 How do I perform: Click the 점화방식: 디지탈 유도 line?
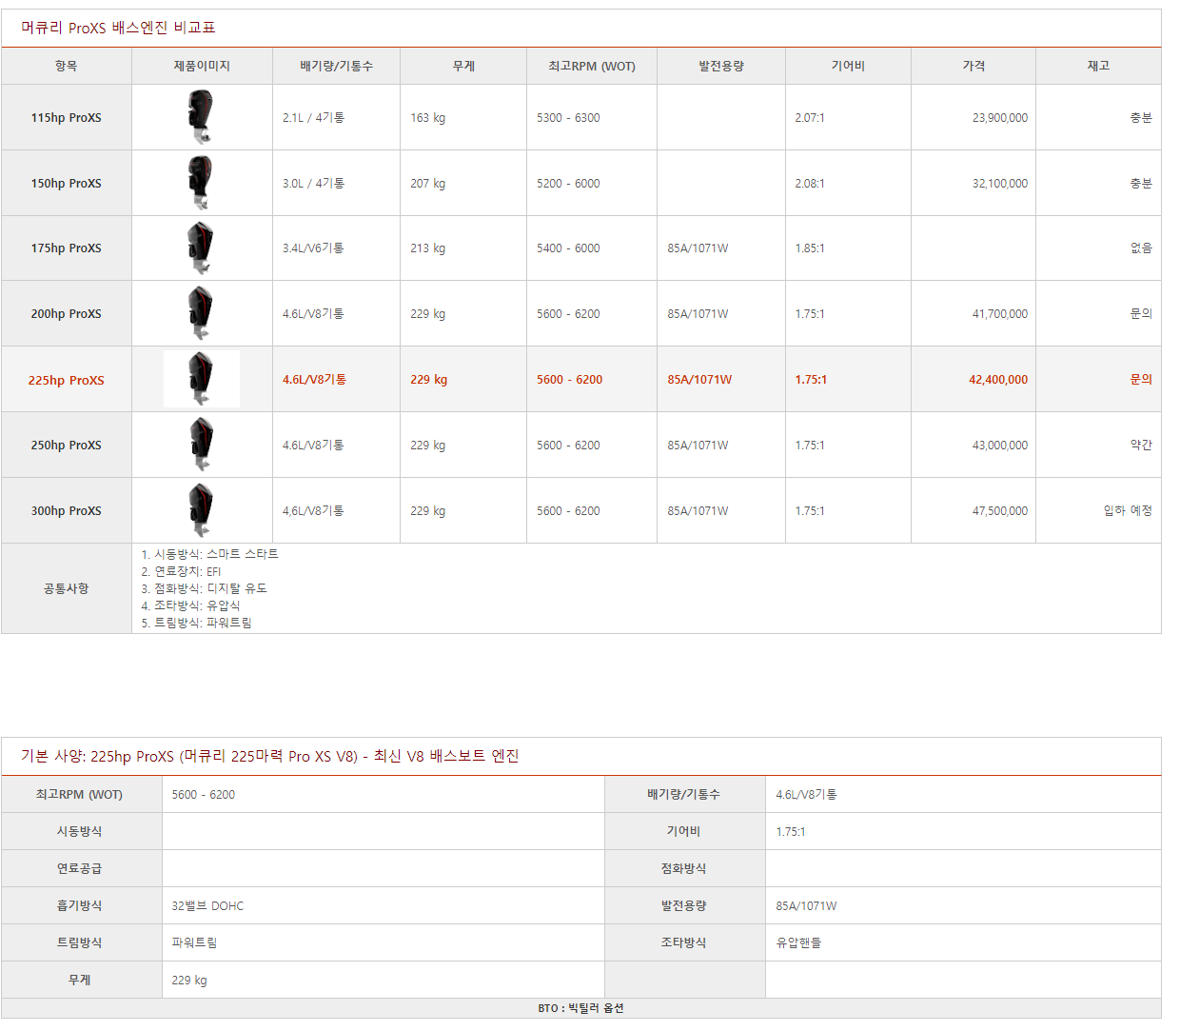point(204,588)
